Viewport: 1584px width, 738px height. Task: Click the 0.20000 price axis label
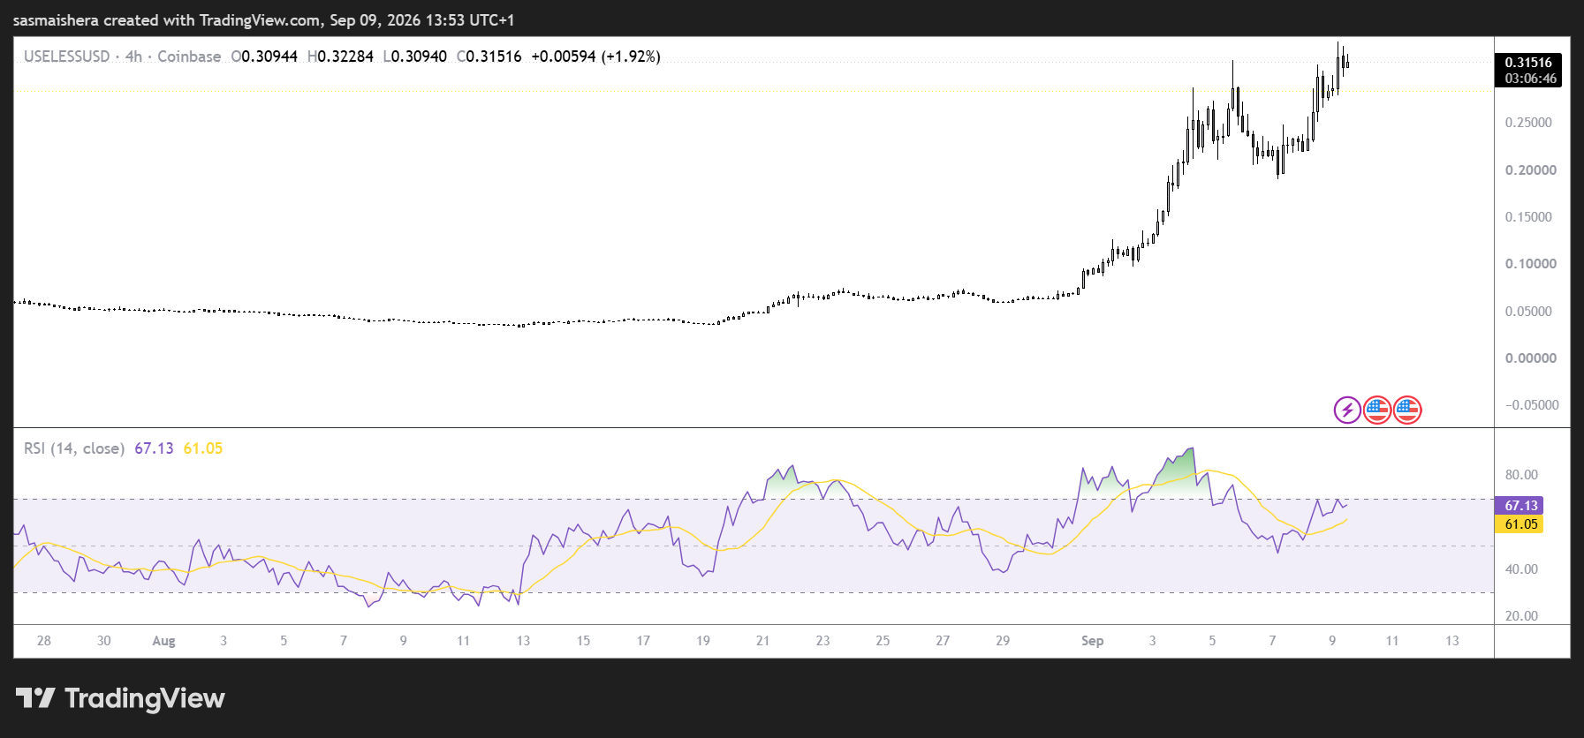tap(1531, 170)
